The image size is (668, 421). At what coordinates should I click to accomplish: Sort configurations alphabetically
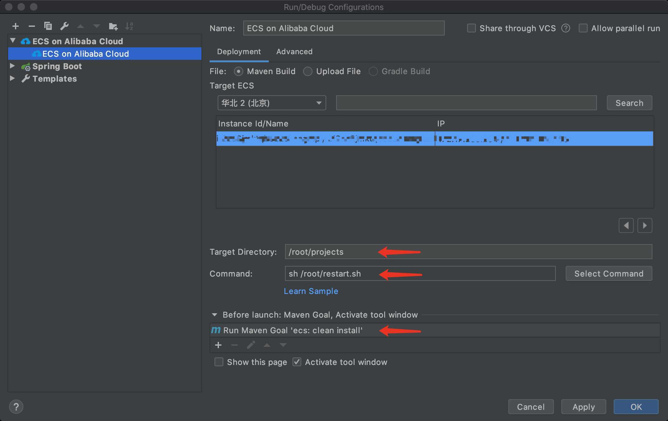129,26
